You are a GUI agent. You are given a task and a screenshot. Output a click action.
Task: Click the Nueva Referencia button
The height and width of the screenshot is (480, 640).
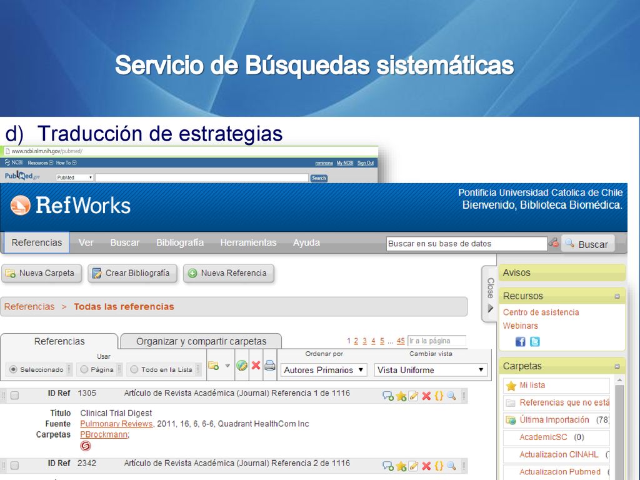229,273
